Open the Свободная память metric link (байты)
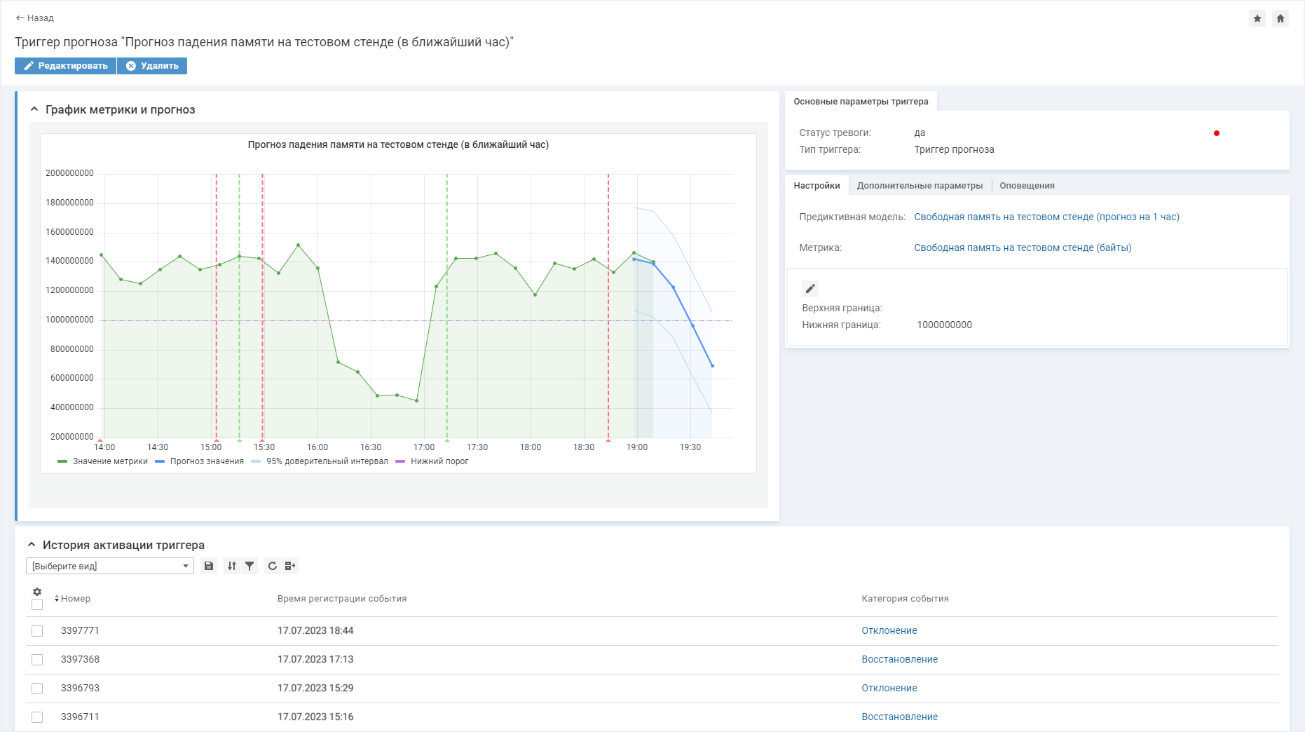The width and height of the screenshot is (1305, 732). (x=1023, y=248)
